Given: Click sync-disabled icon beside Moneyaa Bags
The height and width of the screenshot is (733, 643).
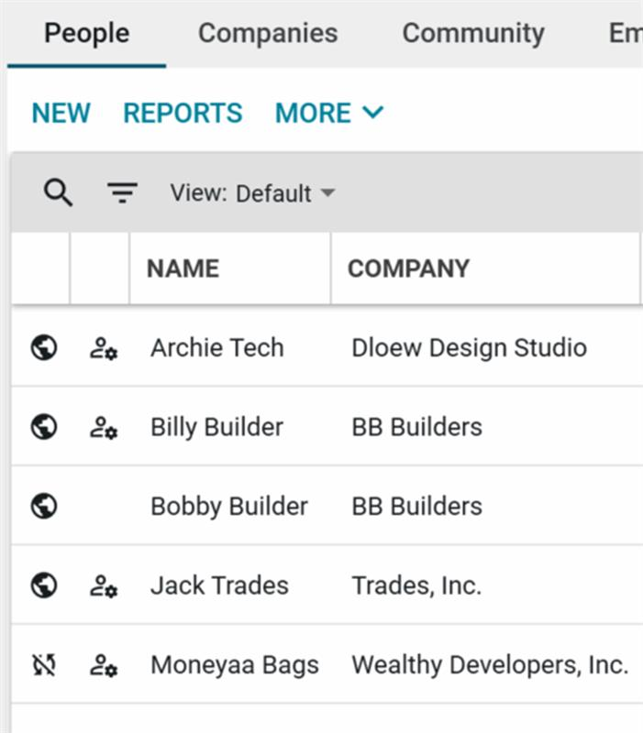Looking at the screenshot, I should (x=44, y=665).
